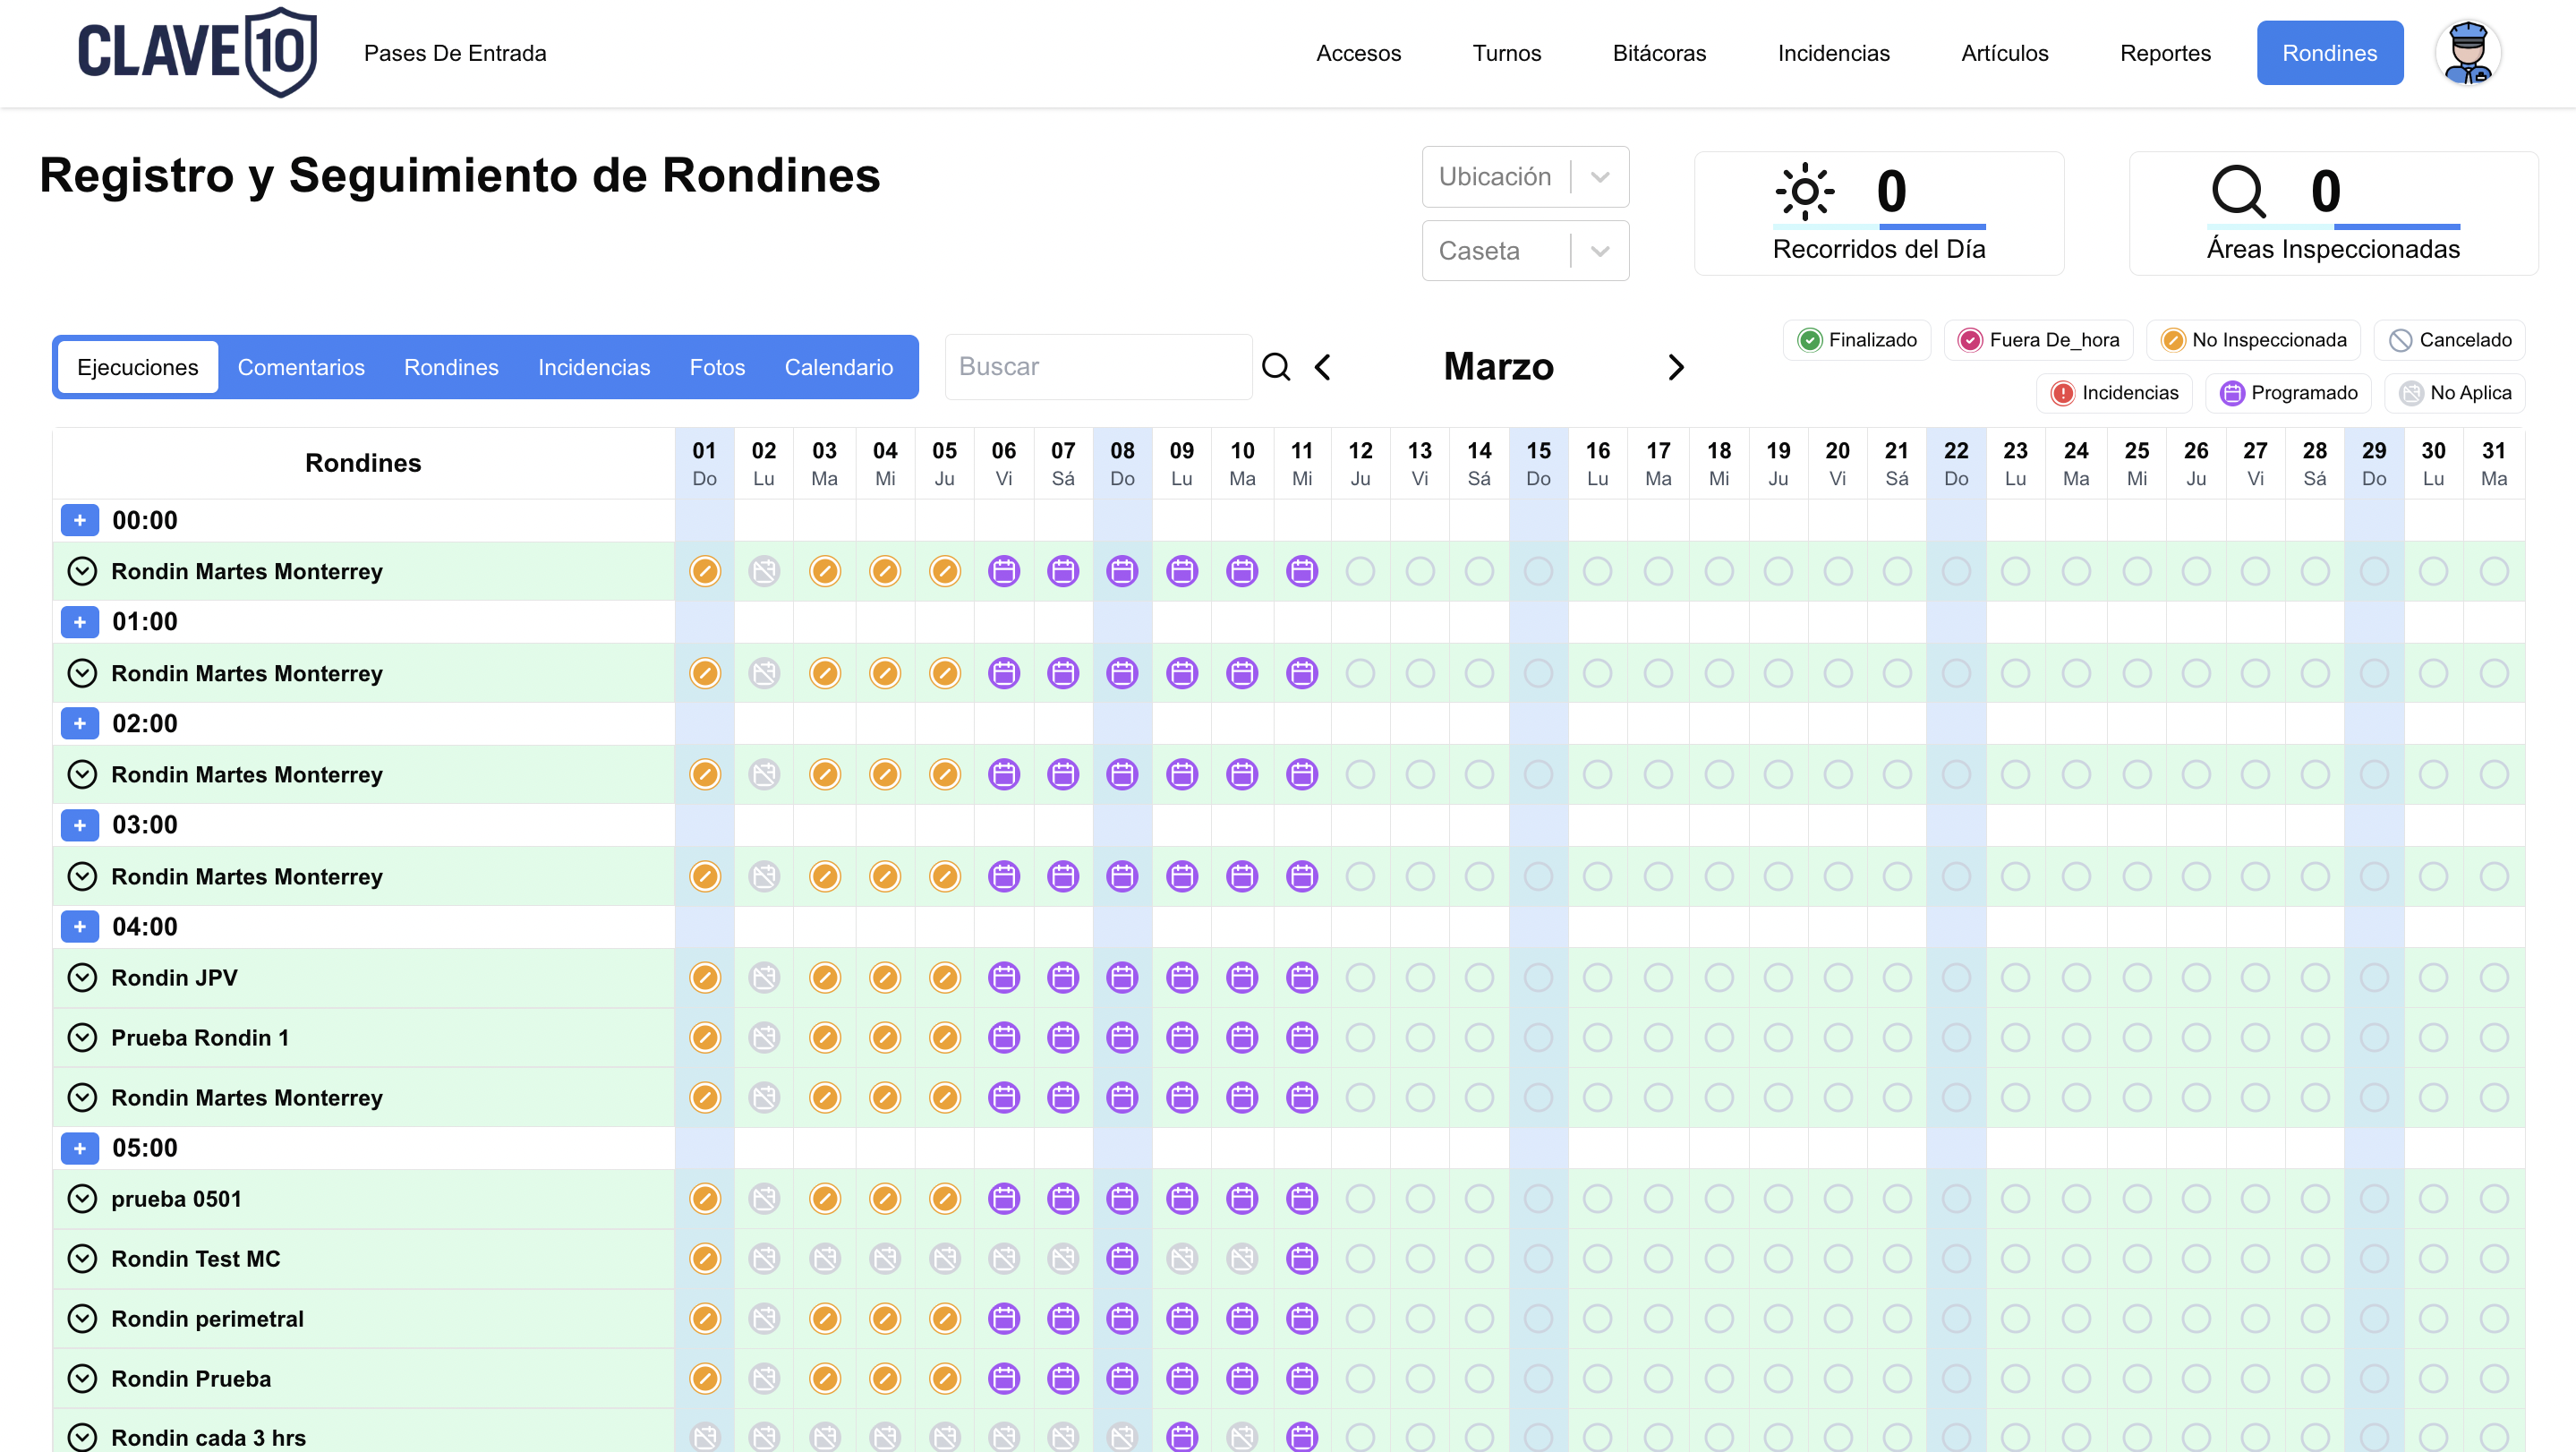Switch to the Calendario tab

tap(838, 367)
